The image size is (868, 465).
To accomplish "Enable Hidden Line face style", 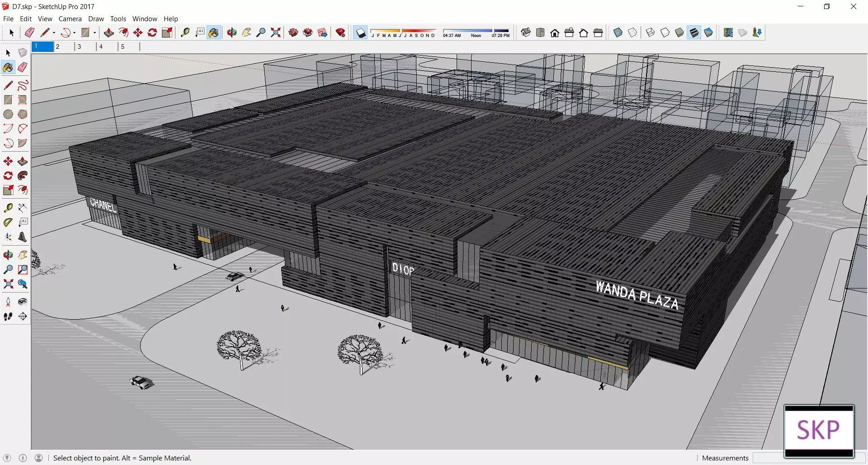I will (665, 33).
